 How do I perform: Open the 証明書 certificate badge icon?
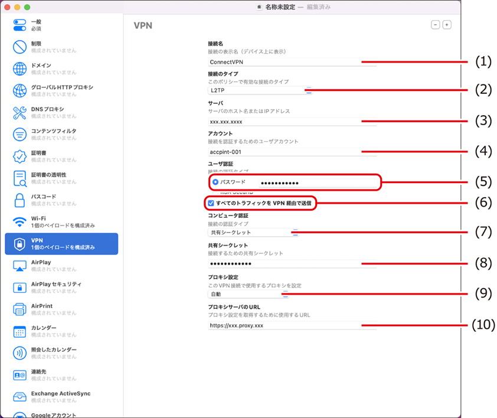click(19, 156)
